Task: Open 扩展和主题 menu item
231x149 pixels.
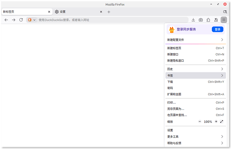Action: (196, 94)
